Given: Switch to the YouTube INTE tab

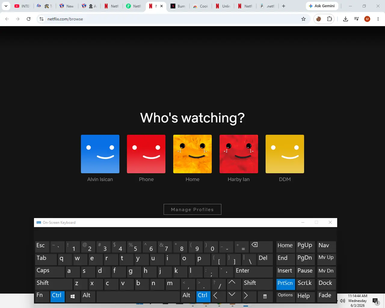Looking at the screenshot, I should click(x=22, y=6).
